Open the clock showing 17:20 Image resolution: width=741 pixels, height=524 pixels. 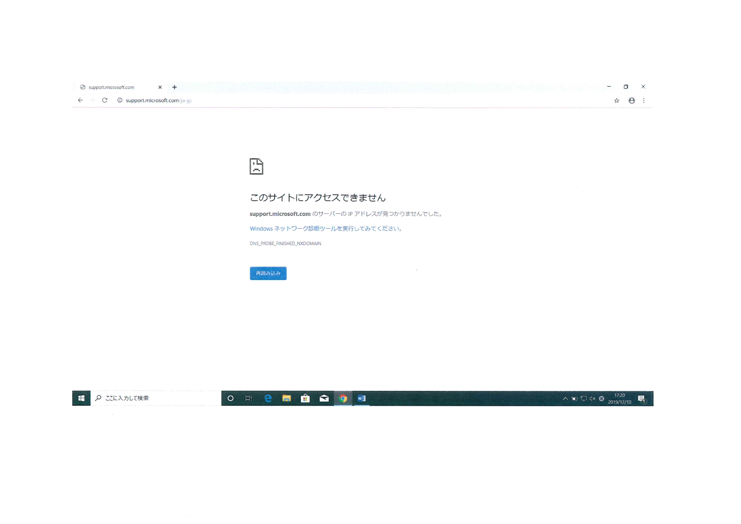(x=620, y=398)
